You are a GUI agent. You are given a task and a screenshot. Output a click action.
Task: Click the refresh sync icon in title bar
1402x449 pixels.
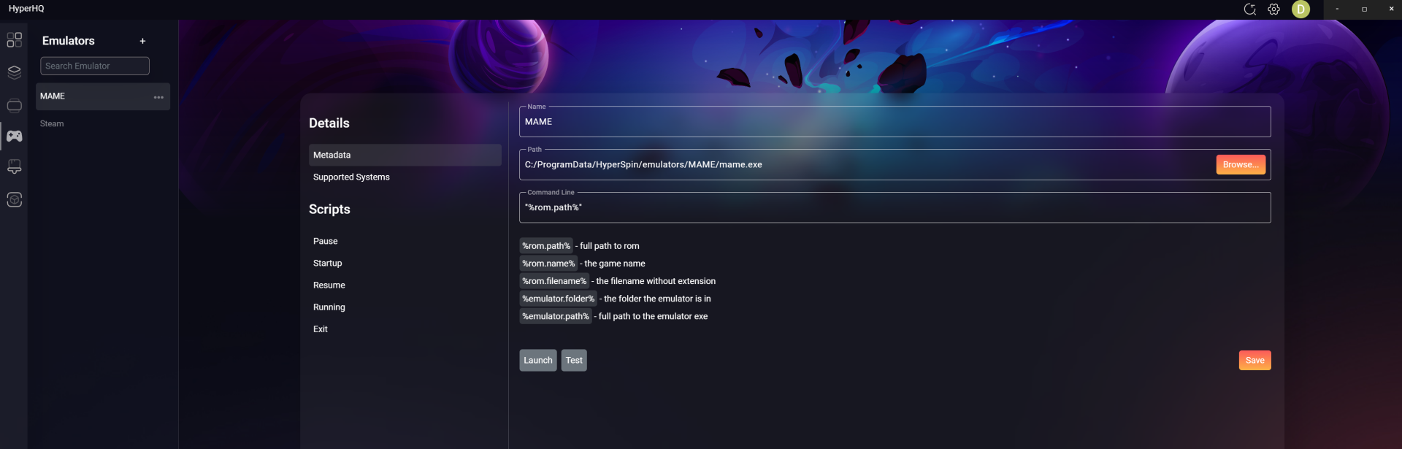(1249, 9)
